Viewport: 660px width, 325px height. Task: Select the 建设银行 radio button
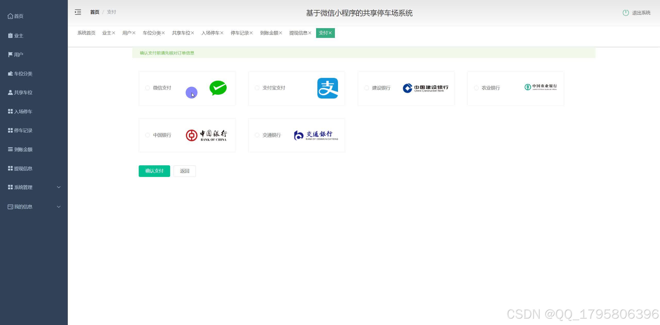367,88
